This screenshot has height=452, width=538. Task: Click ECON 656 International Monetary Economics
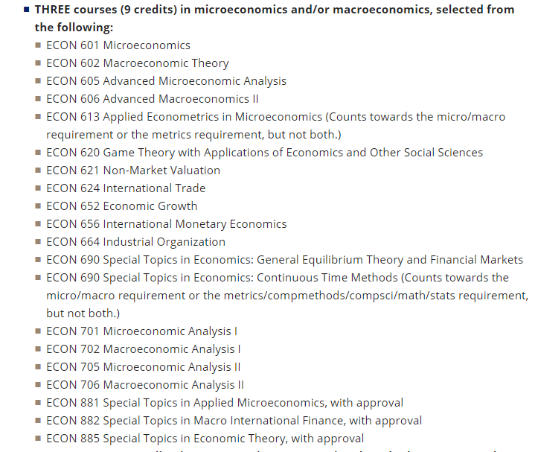pos(167,224)
